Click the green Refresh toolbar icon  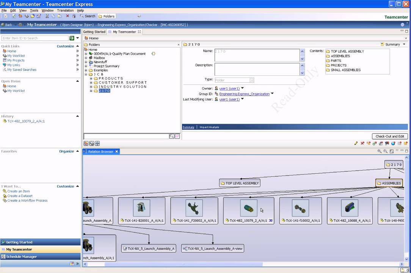[x=14, y=16]
